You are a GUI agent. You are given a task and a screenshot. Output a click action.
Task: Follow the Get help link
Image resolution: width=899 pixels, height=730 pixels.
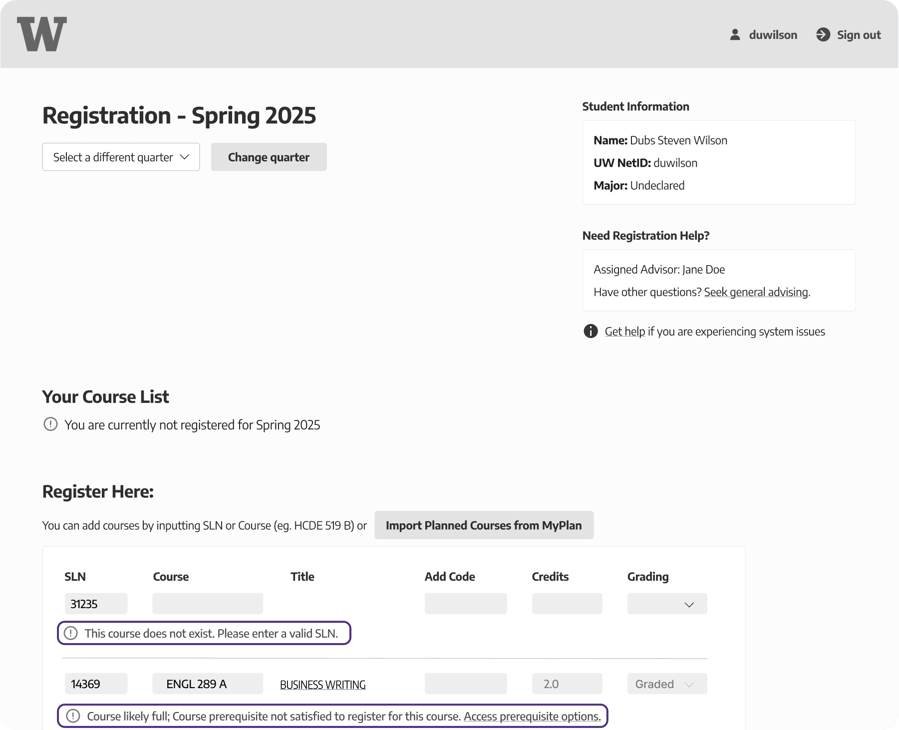click(x=625, y=332)
